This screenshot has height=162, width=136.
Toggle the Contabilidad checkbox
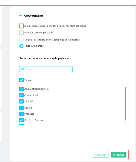(x=21, y=95)
